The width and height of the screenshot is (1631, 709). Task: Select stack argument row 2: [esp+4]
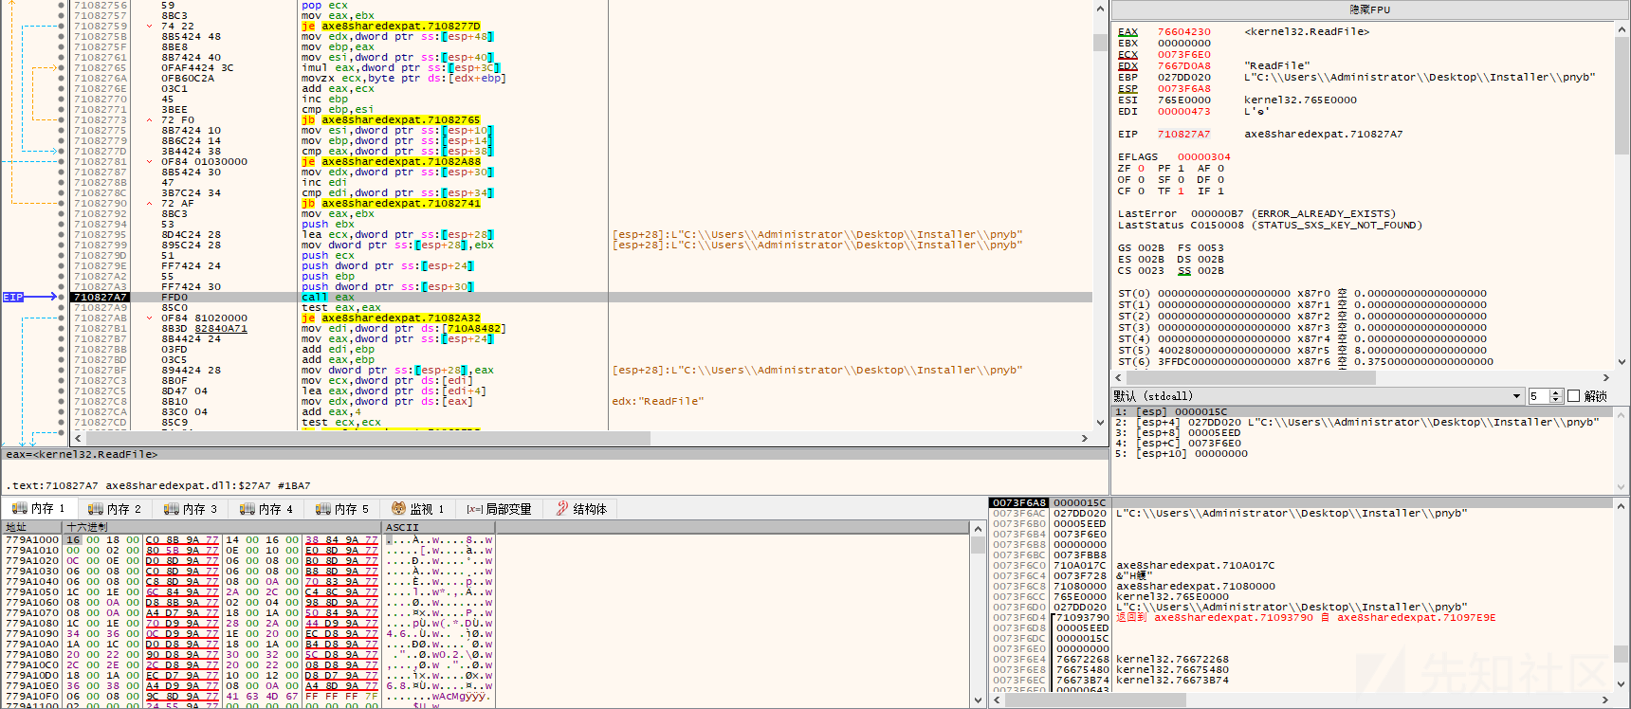tap(1364, 422)
